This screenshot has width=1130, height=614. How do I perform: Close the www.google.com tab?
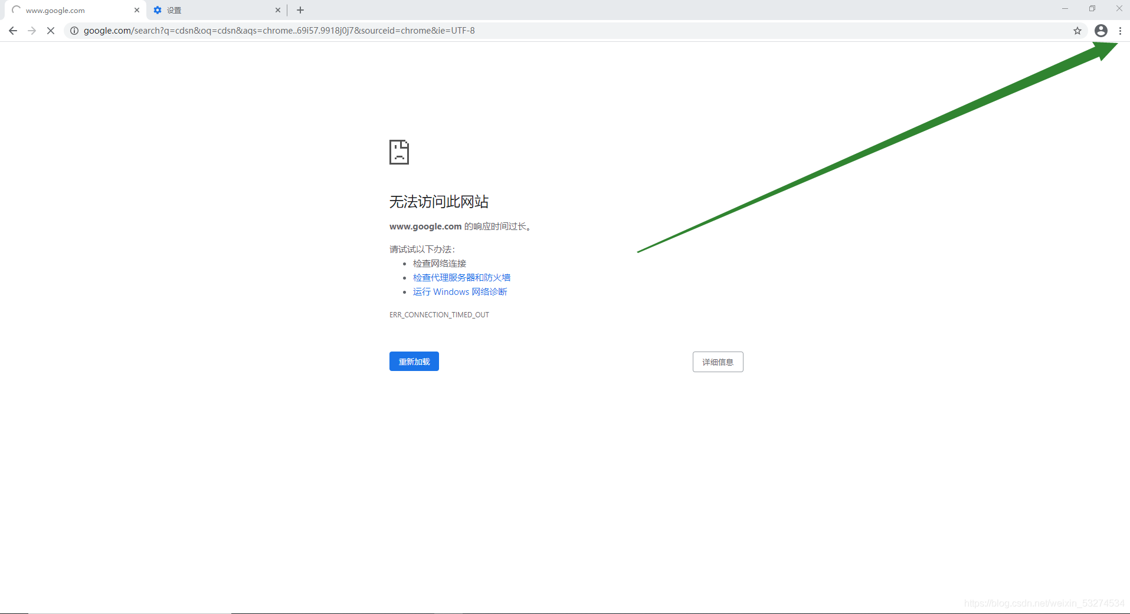(x=137, y=10)
